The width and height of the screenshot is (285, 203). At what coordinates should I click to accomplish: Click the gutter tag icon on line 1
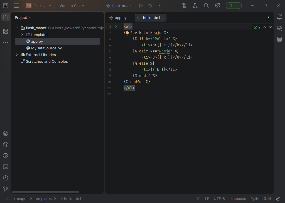click(x=115, y=26)
